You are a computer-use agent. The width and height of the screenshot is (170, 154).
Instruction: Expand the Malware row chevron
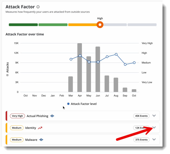coord(154,140)
